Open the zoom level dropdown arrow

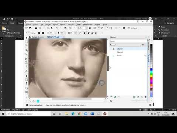(x=86, y=28)
